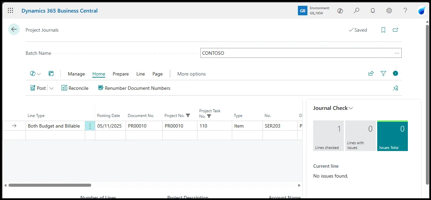Switch to the Home tab
Image resolution: width=431 pixels, height=200 pixels.
99,74
